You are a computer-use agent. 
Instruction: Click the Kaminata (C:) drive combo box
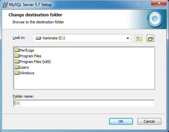pos(82,38)
